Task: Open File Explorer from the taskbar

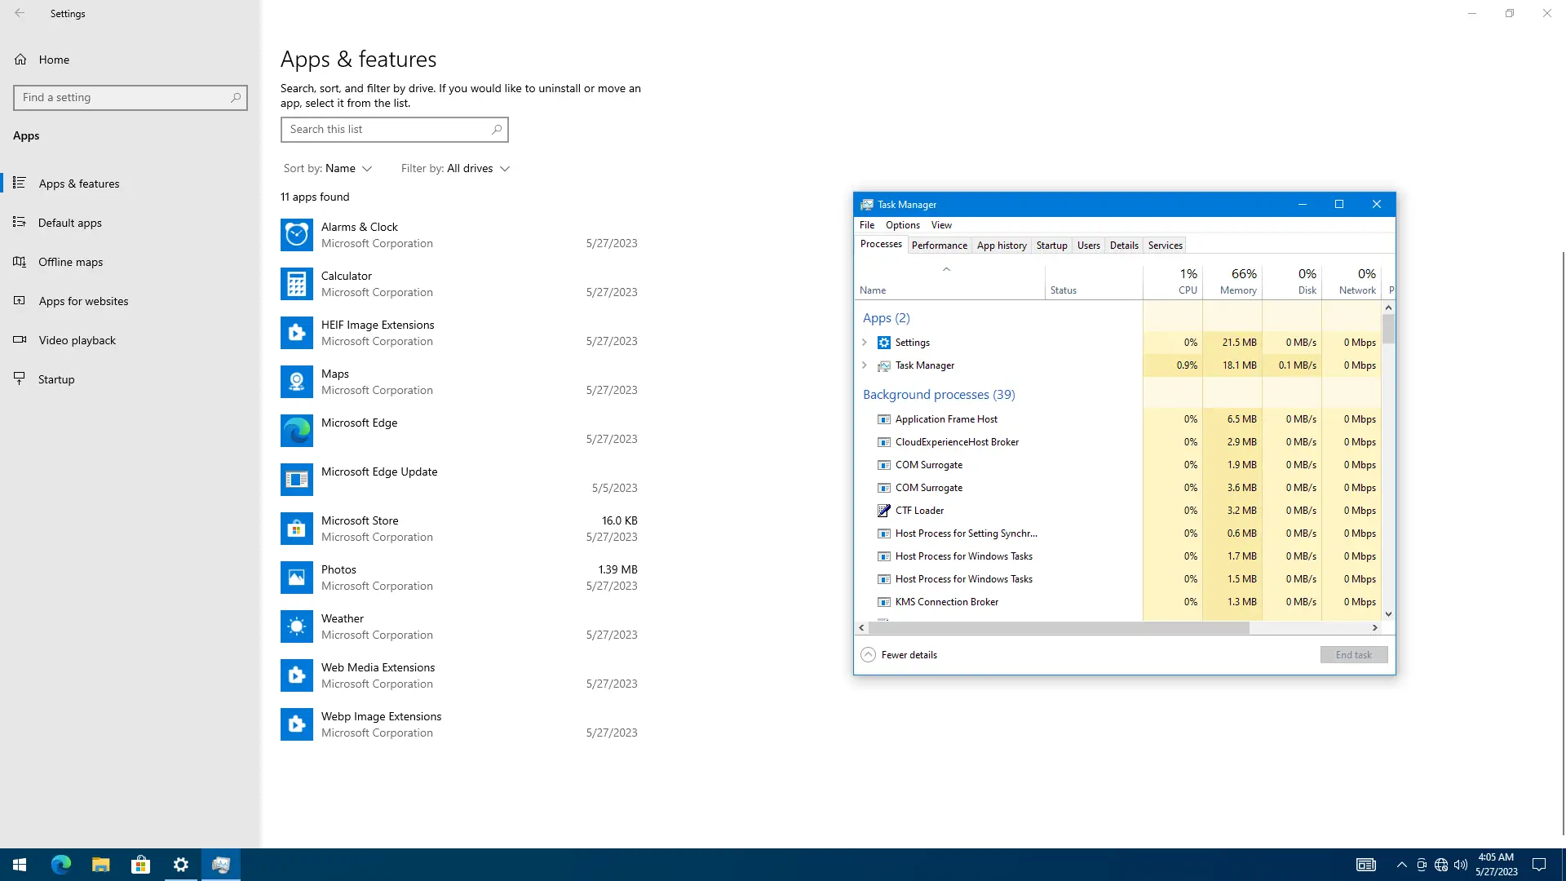Action: click(x=100, y=865)
